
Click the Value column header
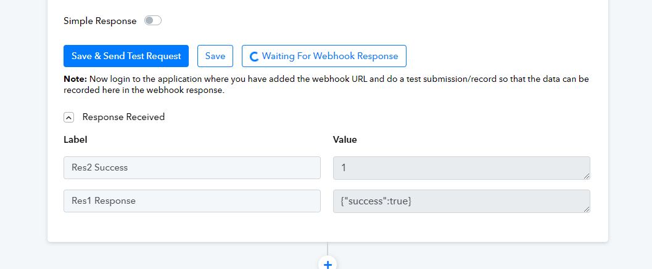345,140
